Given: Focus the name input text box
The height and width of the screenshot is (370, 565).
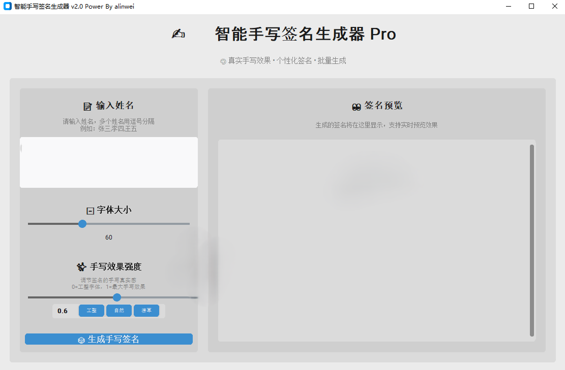Looking at the screenshot, I should click(x=109, y=162).
